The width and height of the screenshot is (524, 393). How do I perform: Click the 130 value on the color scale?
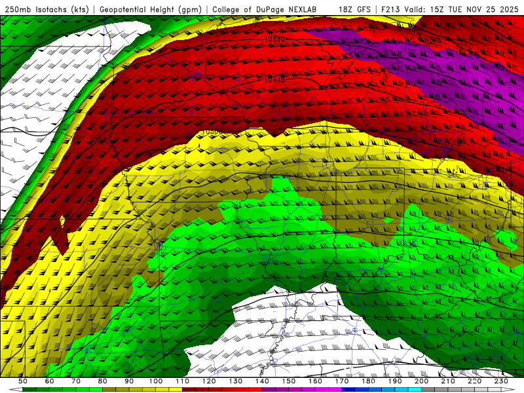coord(236,381)
